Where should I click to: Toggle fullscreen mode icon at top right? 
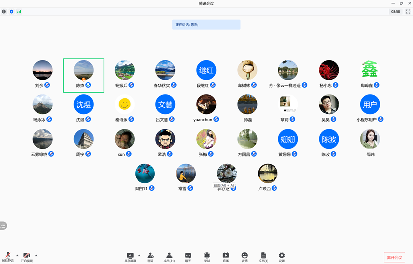[x=408, y=11]
